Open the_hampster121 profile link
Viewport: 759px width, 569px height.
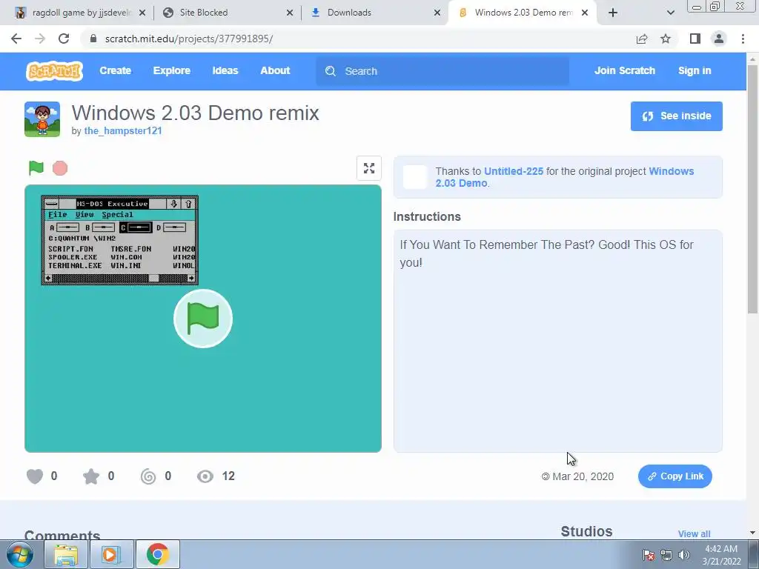pos(123,130)
